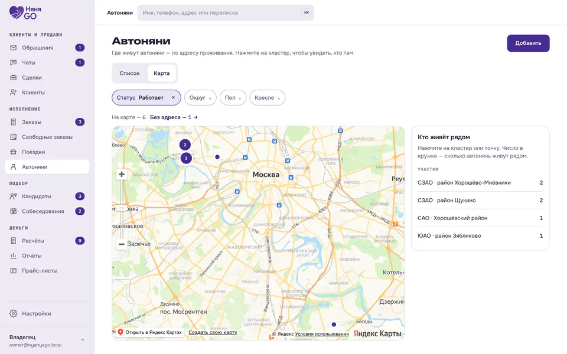567x354 pixels.
Task: Open Условия использования link on map
Action: [x=322, y=334]
